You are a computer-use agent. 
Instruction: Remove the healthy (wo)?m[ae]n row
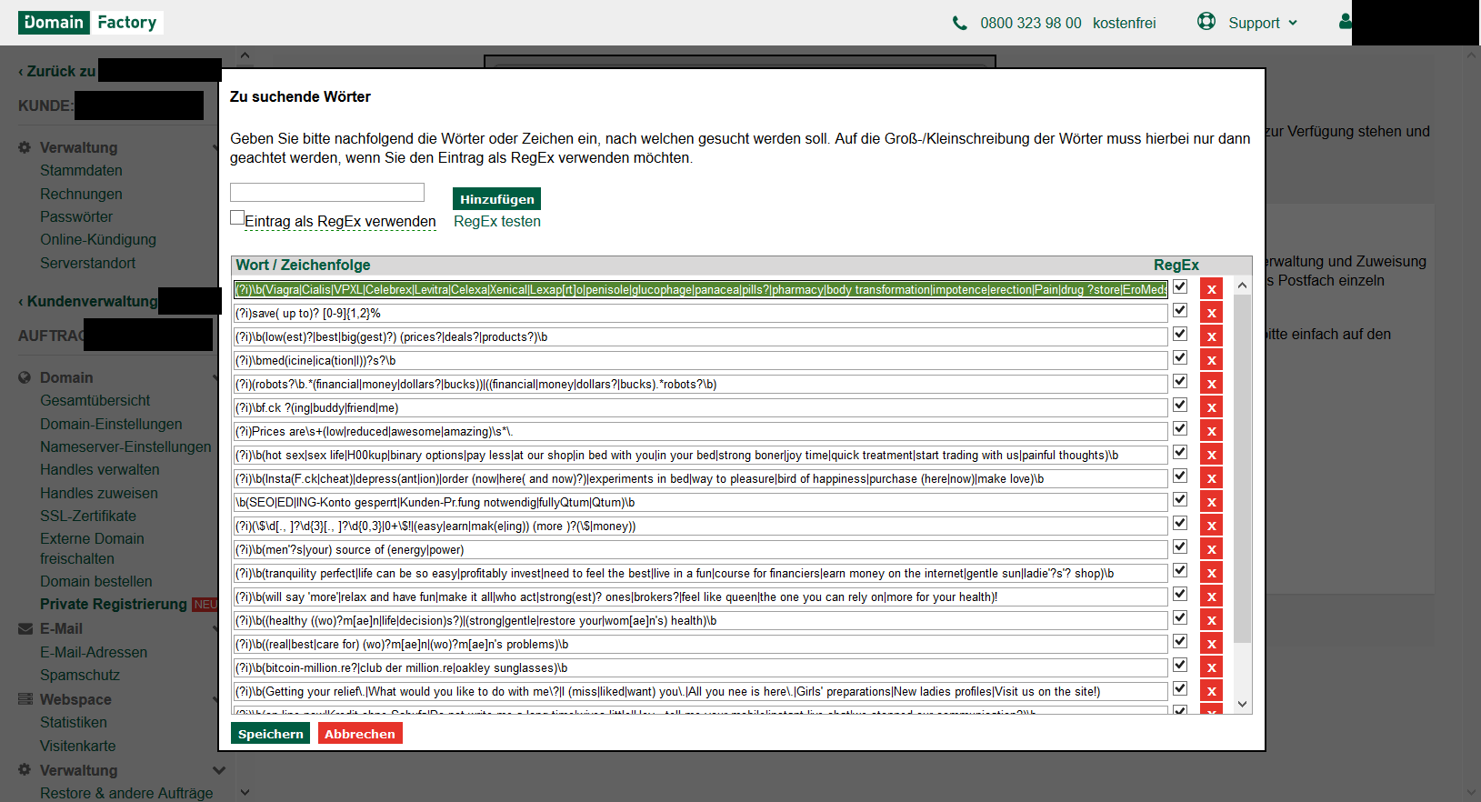[x=1211, y=620]
